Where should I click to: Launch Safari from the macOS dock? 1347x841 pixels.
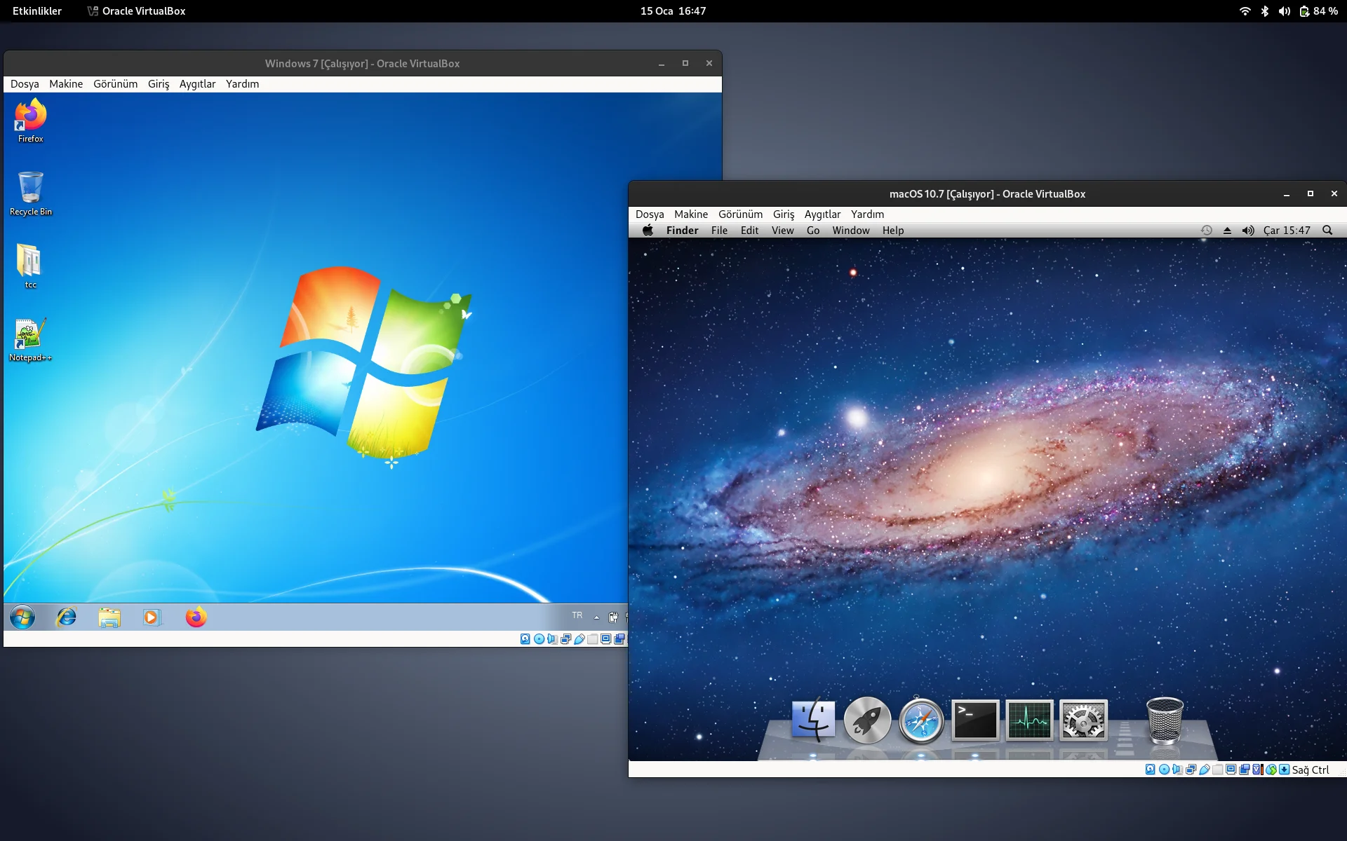click(x=921, y=720)
